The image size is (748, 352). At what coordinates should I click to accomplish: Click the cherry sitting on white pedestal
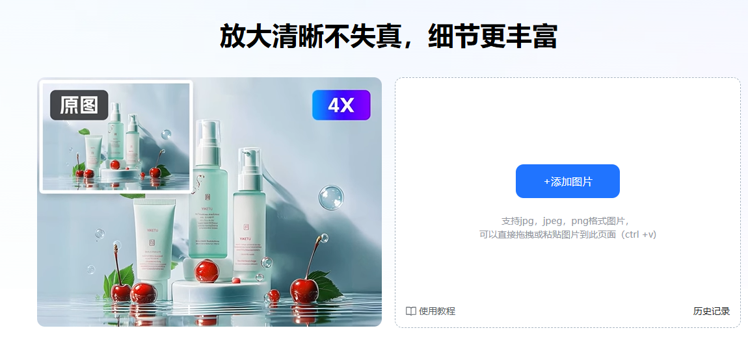click(x=207, y=271)
